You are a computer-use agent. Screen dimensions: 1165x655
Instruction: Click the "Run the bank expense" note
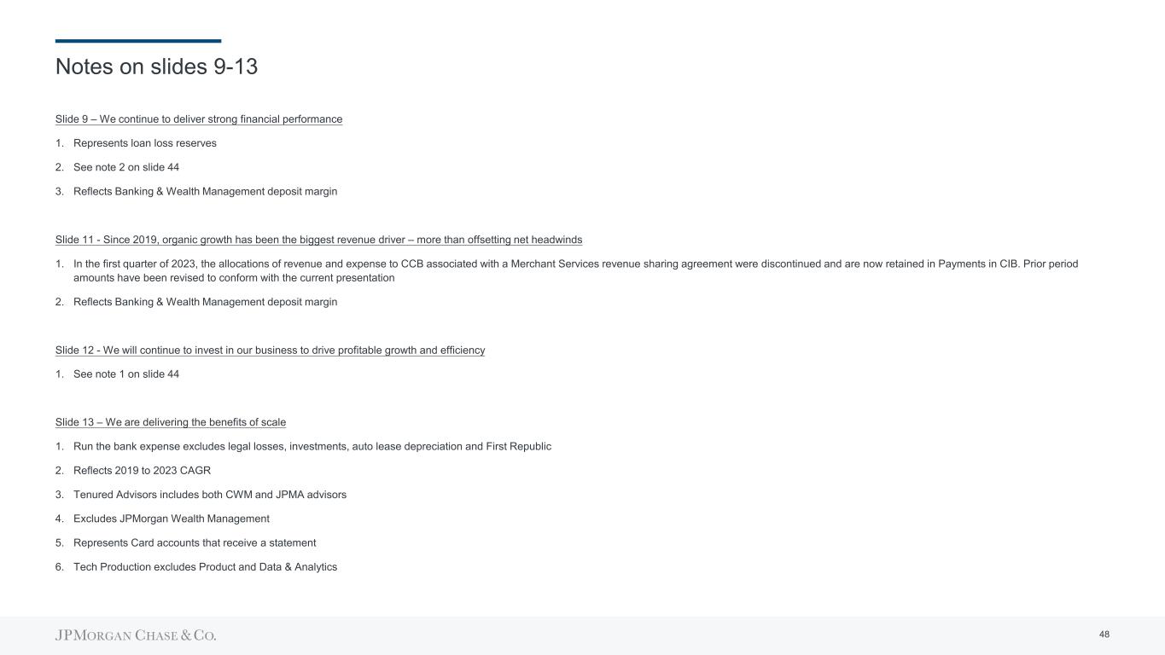pyautogui.click(x=312, y=446)
